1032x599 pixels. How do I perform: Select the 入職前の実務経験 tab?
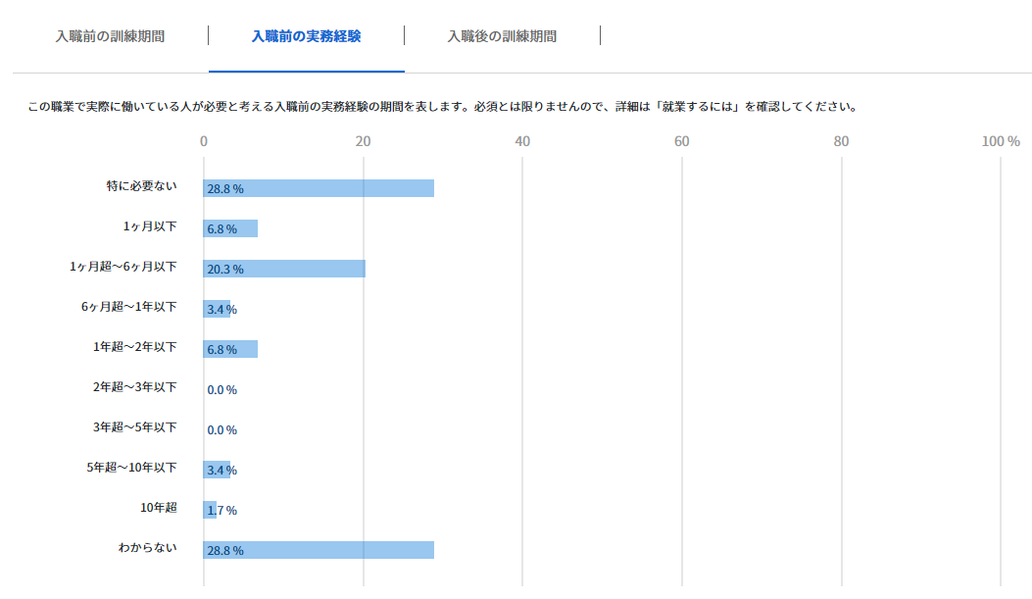306,36
